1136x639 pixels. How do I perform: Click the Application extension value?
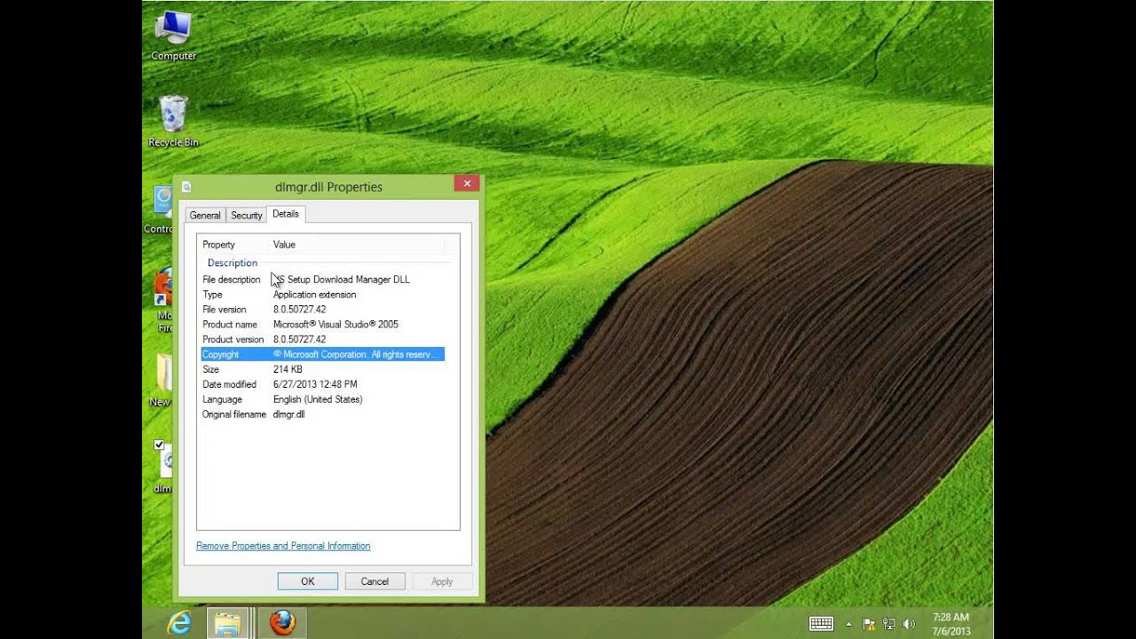[314, 295]
